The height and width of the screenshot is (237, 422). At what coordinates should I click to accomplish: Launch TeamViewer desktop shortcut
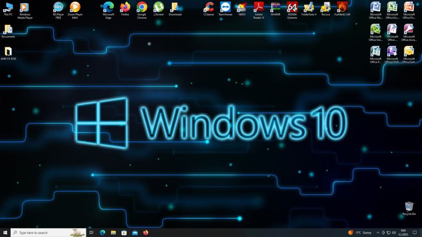click(x=225, y=9)
